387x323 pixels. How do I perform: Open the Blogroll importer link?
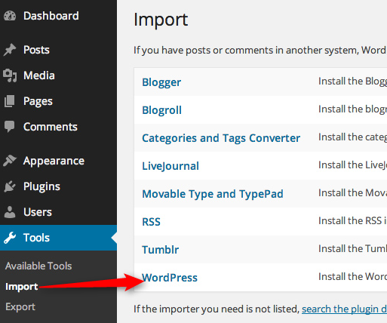(161, 110)
